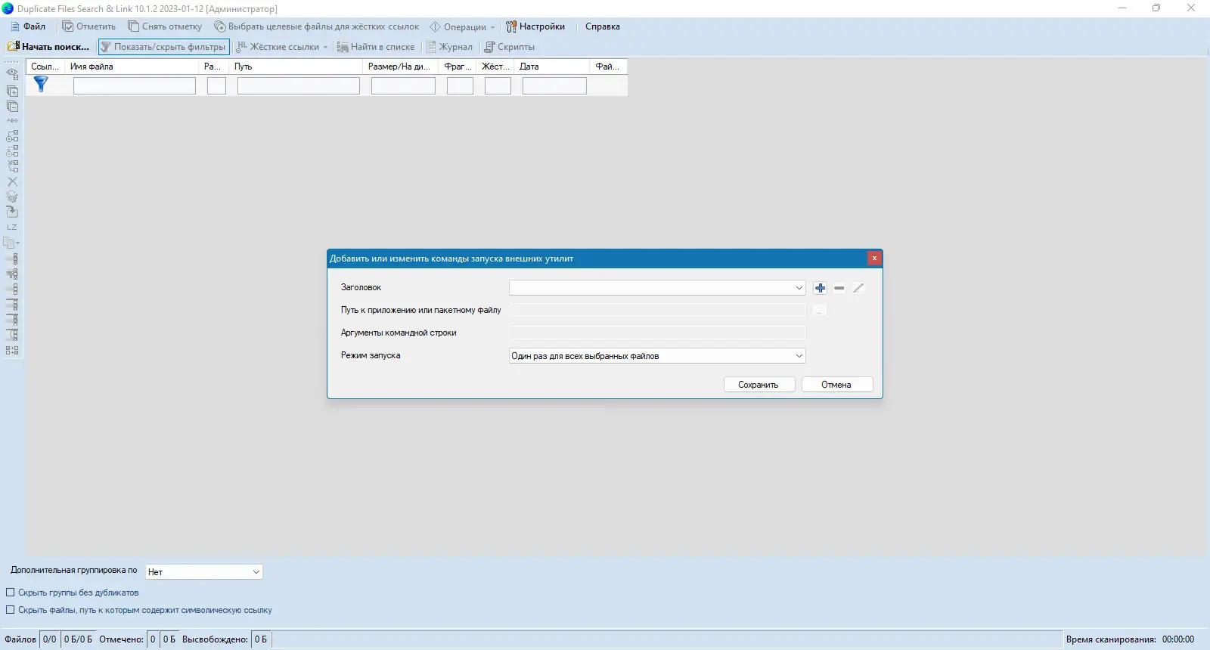1210x650 pixels.
Task: Open the Скрипты toolbar item
Action: coord(510,47)
